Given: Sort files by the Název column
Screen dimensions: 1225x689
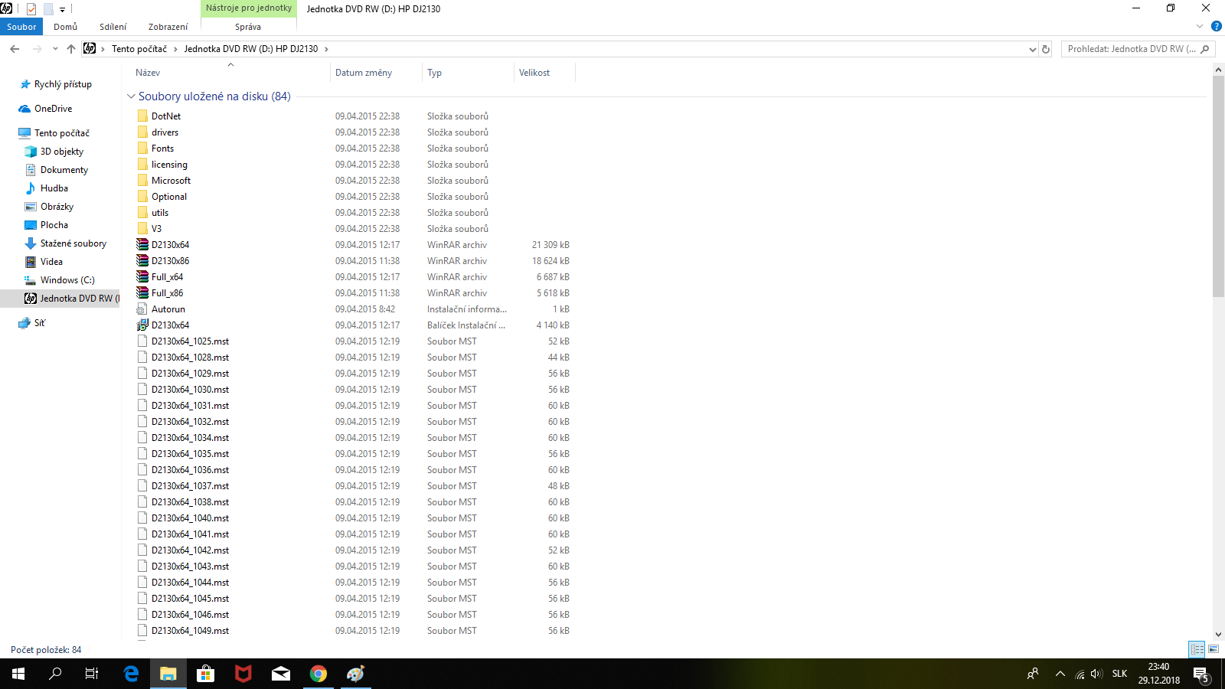Looking at the screenshot, I should [229, 73].
